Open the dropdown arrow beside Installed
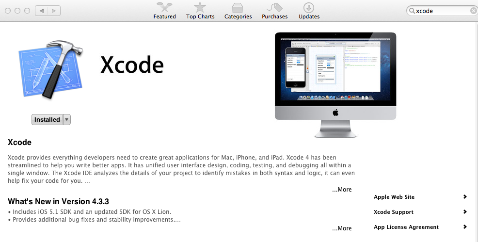 pos(67,119)
